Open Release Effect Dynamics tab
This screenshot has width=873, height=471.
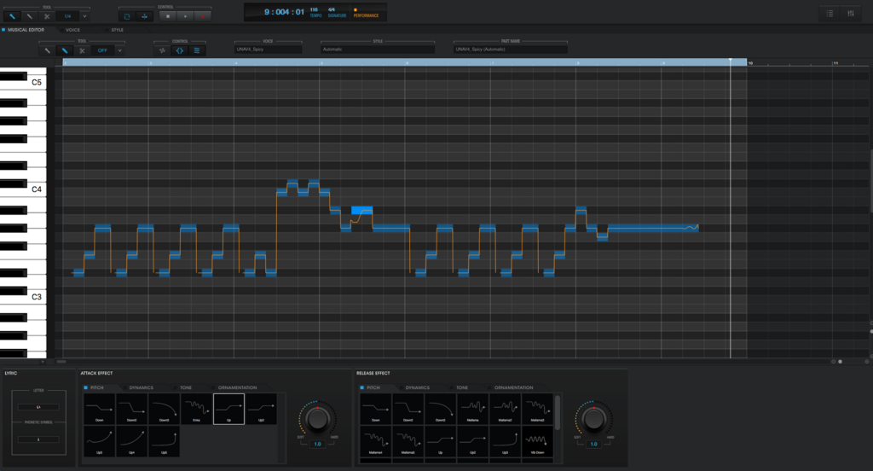pyautogui.click(x=417, y=387)
